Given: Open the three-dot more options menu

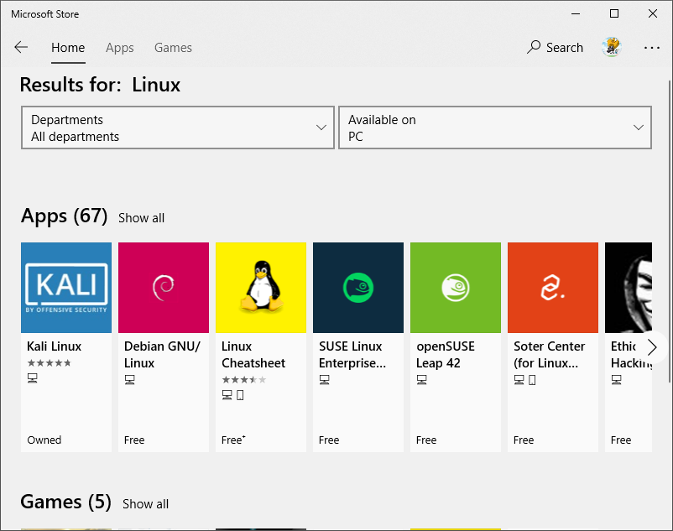Looking at the screenshot, I should [x=652, y=48].
